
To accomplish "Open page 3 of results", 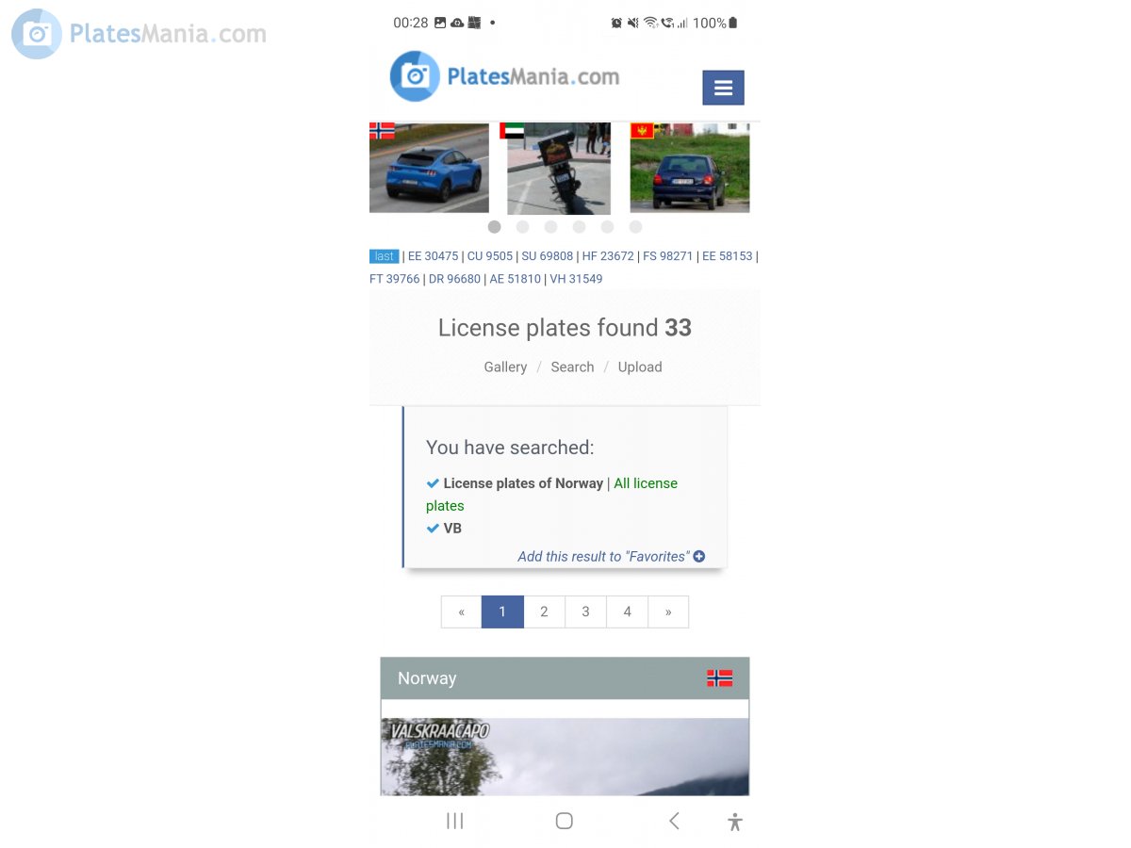I will point(585,612).
